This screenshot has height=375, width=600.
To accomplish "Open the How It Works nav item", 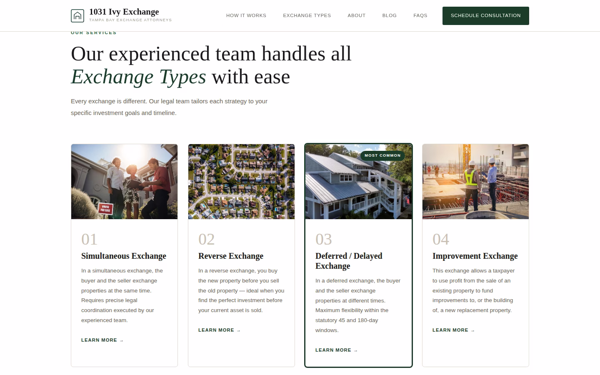I will pos(246,15).
